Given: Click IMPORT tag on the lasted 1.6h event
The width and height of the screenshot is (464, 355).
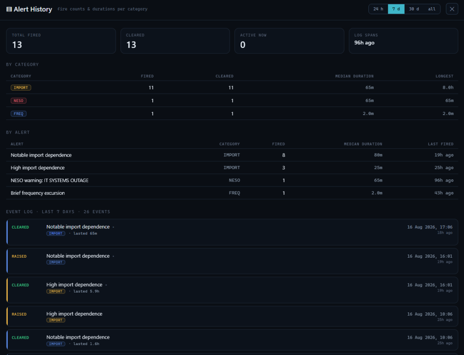Looking at the screenshot, I should [x=56, y=344].
